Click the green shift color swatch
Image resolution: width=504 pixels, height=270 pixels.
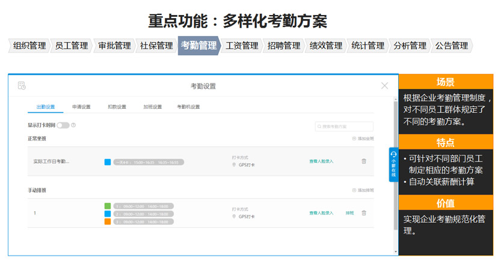(108, 206)
